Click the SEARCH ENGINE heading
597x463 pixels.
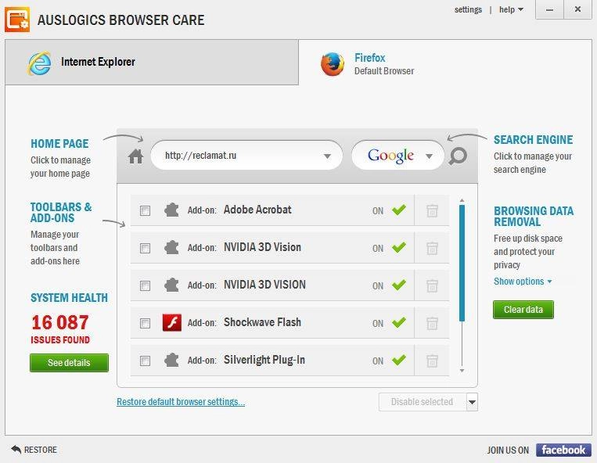click(x=533, y=140)
